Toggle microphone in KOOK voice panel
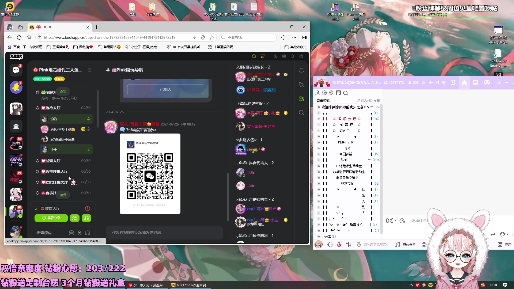The width and height of the screenshot is (514, 289). tap(80, 233)
